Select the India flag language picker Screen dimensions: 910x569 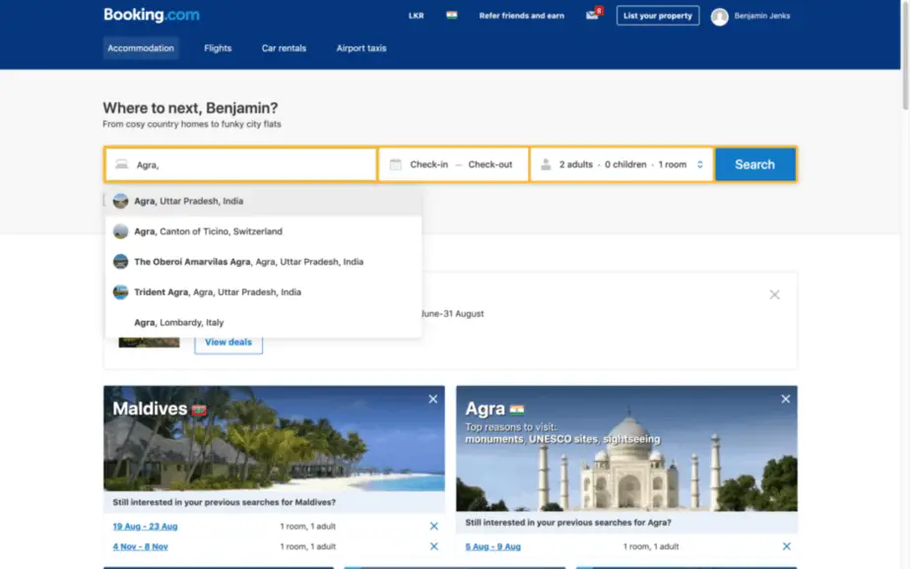[451, 15]
